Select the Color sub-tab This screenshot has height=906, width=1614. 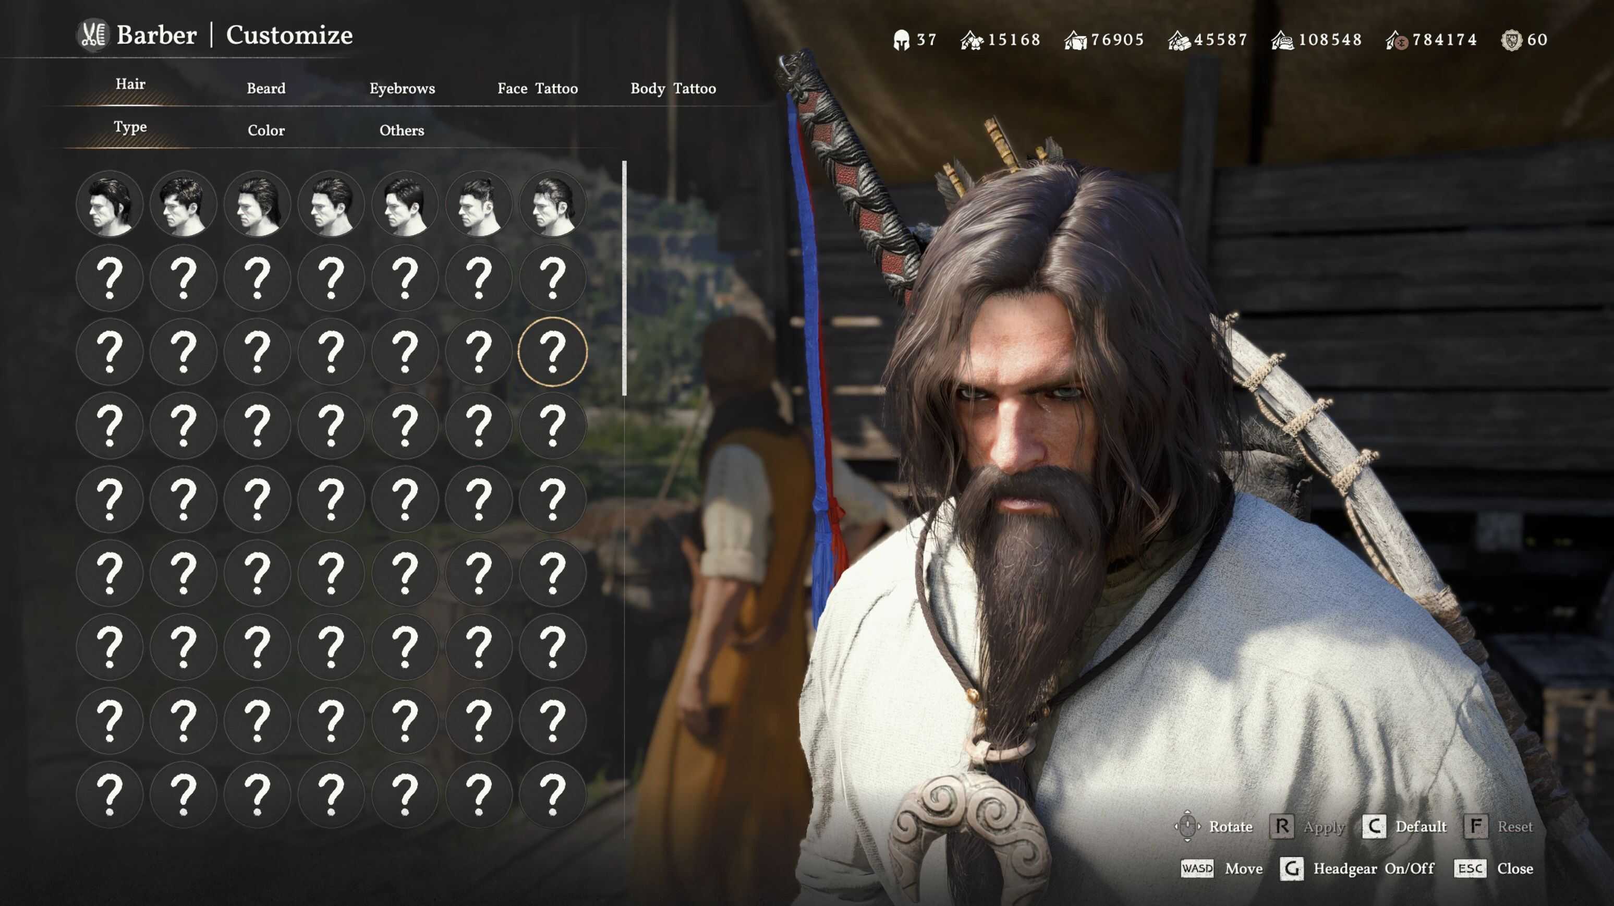click(265, 130)
